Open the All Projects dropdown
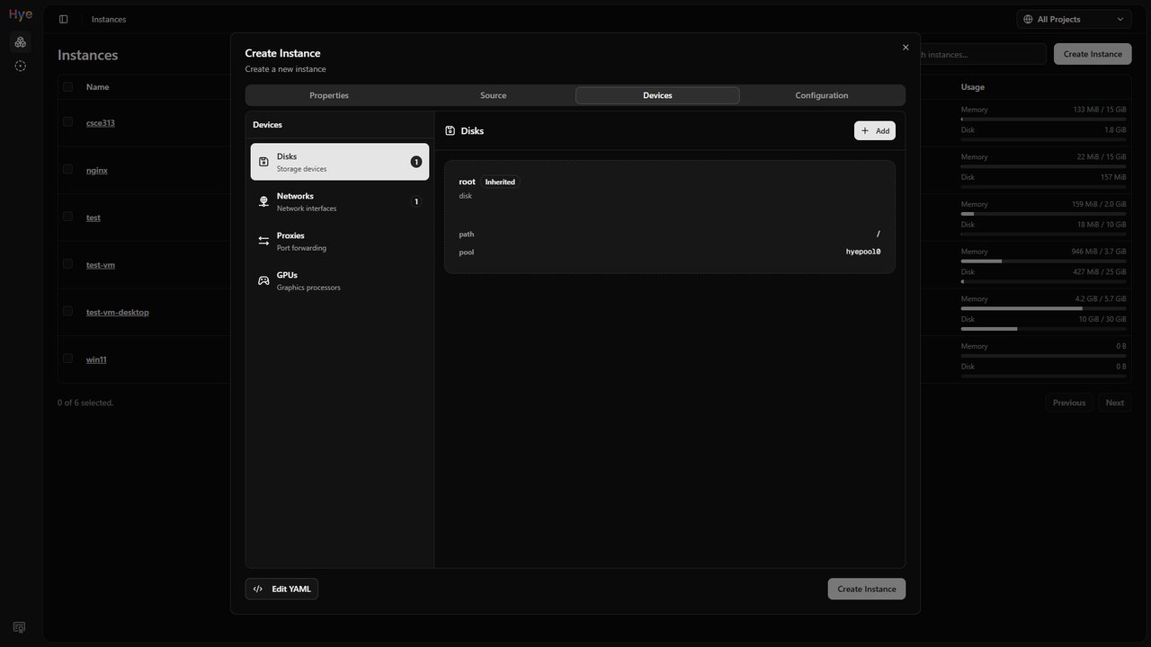This screenshot has height=647, width=1151. click(1074, 19)
